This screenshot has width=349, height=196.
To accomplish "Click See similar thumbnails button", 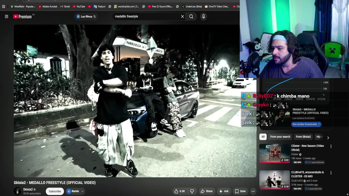I will 306,124.
